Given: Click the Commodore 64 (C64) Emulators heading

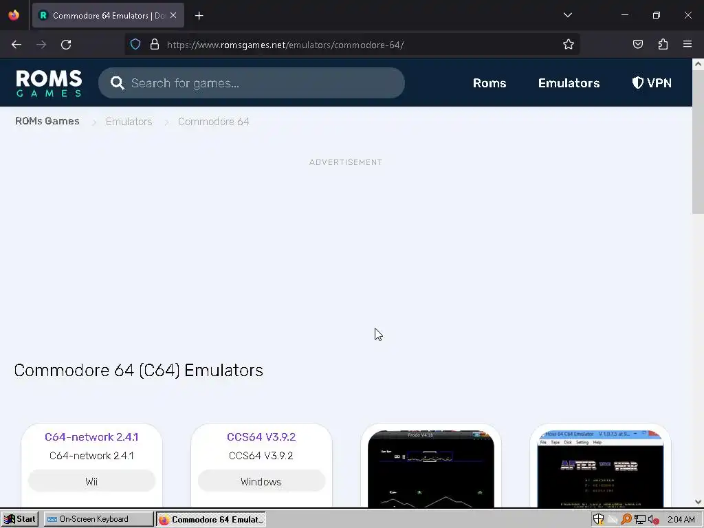Looking at the screenshot, I should coord(139,371).
